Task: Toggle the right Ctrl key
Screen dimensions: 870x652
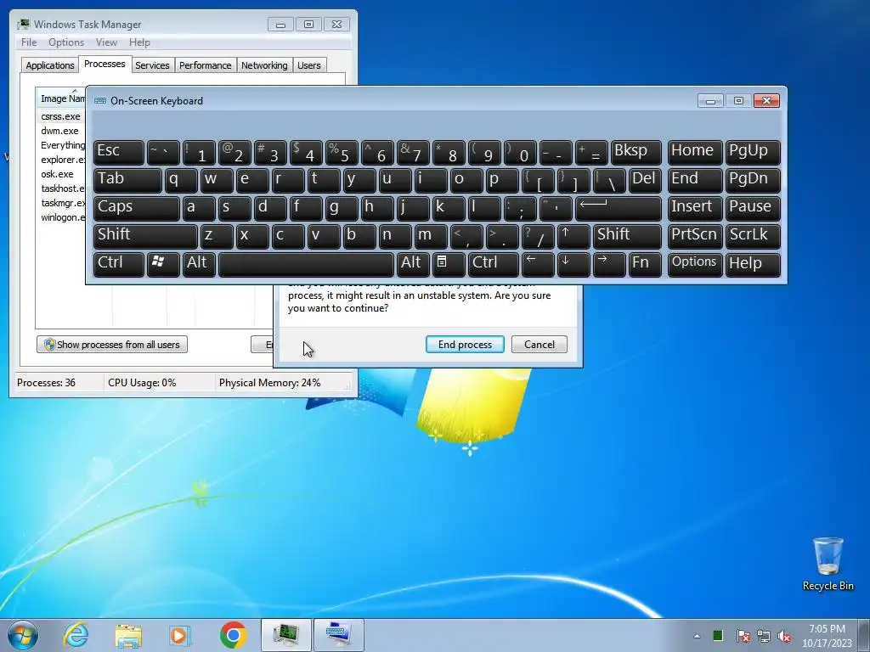Action: pos(494,263)
